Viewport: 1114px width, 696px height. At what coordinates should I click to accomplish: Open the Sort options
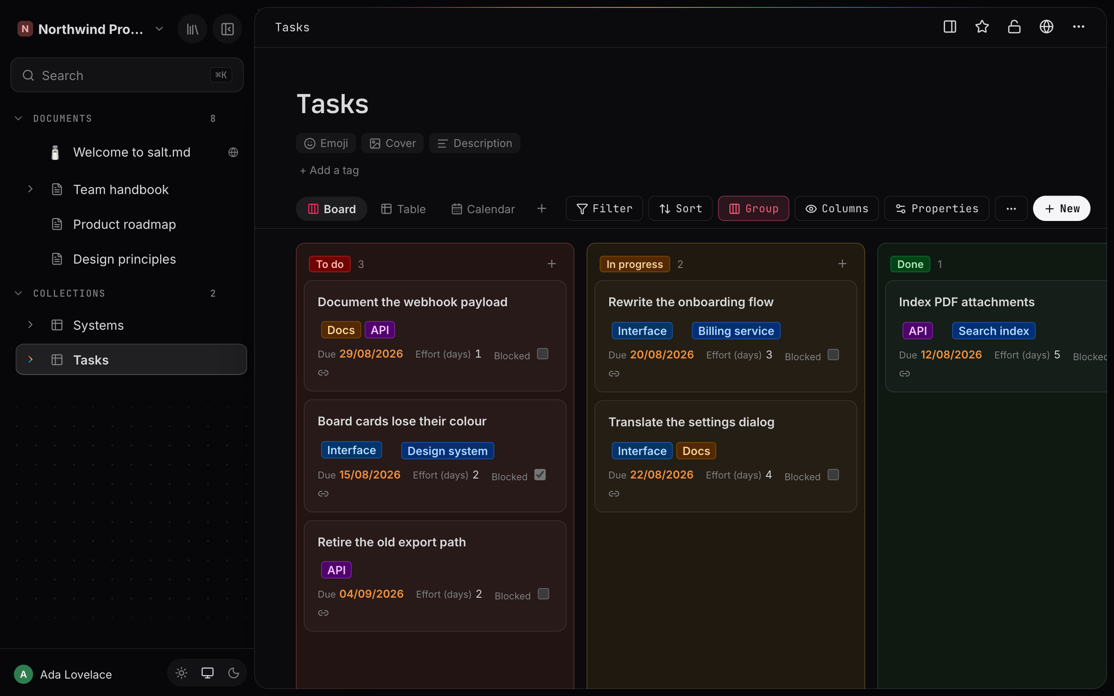tap(681, 208)
